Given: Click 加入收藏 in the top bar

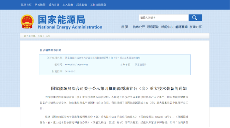Looking at the screenshot, I should 68,5.
